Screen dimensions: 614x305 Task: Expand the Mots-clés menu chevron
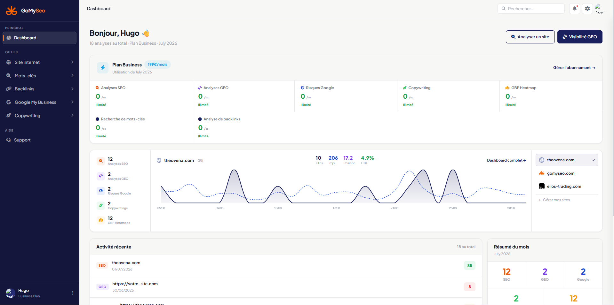coord(73,75)
